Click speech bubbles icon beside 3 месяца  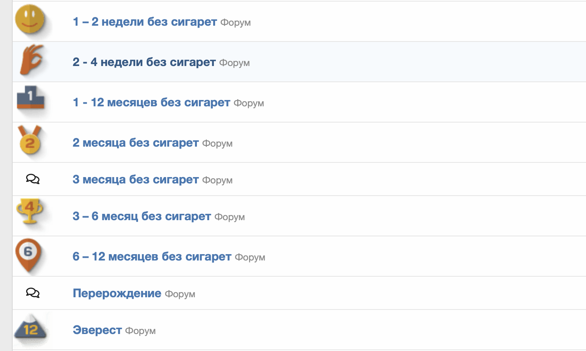point(33,179)
